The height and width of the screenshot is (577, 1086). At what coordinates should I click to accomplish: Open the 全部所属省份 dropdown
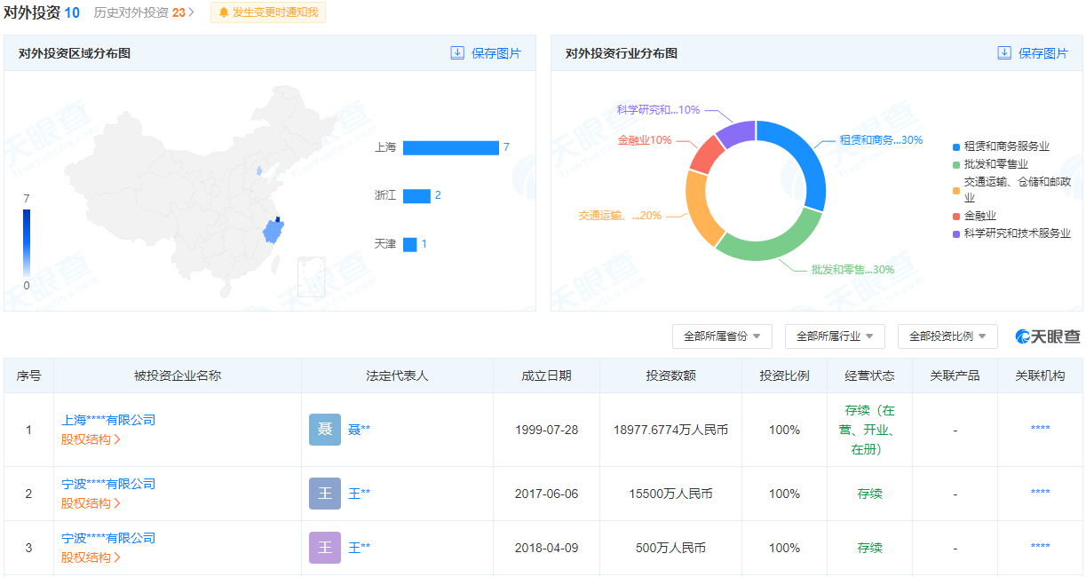[x=722, y=336]
